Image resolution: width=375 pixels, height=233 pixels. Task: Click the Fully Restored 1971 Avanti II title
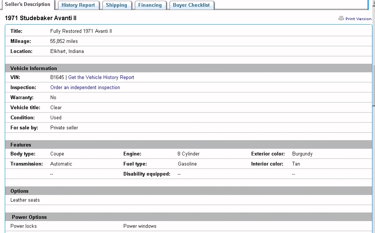[81, 31]
